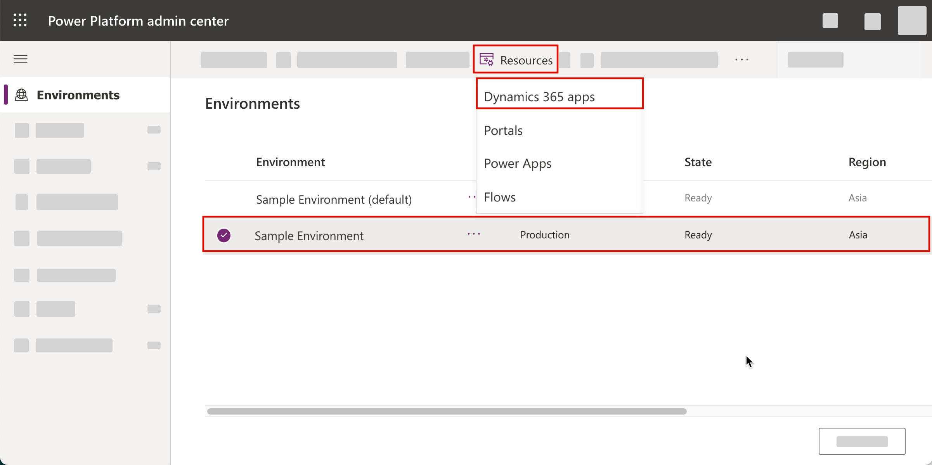Open Sample Environment (default) link
The height and width of the screenshot is (465, 932).
(x=334, y=200)
